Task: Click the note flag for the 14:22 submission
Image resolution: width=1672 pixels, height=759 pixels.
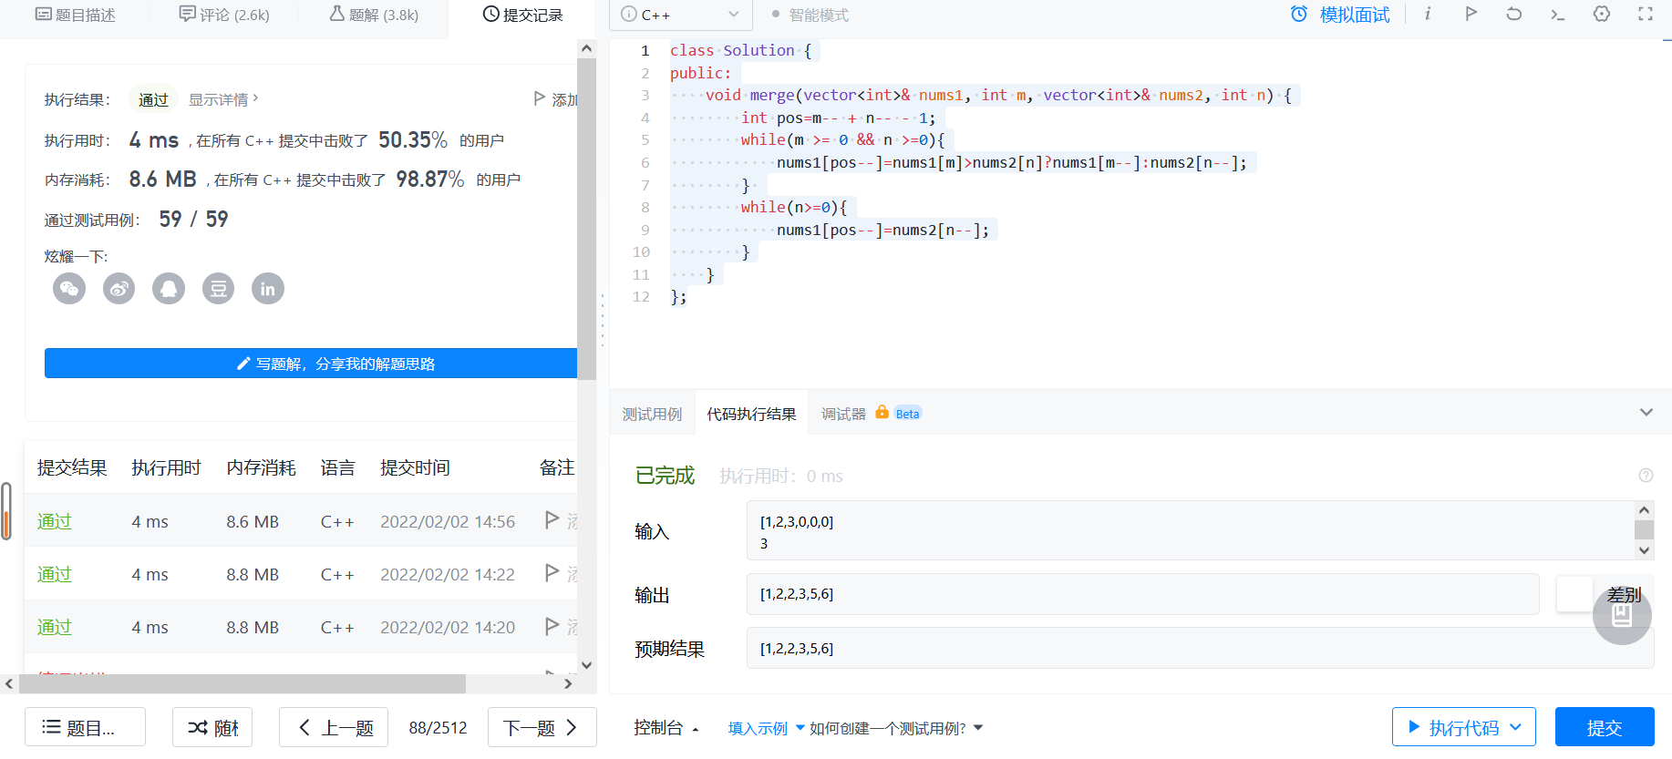Action: click(x=552, y=573)
